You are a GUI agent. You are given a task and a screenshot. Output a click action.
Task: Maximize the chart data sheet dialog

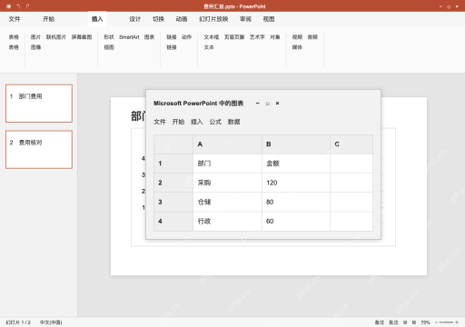point(268,104)
